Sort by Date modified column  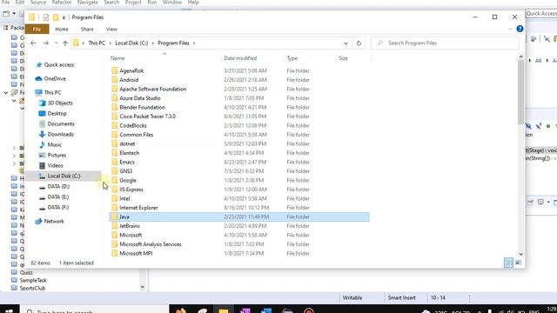click(240, 58)
